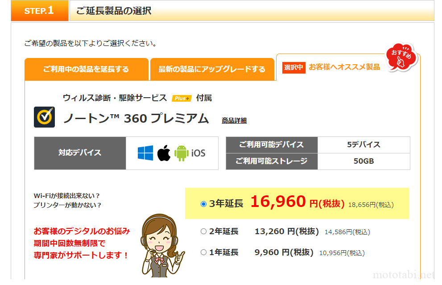
Task: Click the ご延長製品の選択 heading
Action: (114, 11)
